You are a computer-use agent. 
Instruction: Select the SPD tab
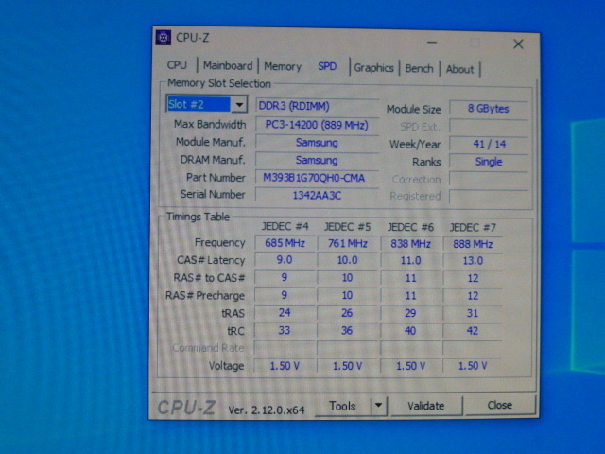[326, 67]
